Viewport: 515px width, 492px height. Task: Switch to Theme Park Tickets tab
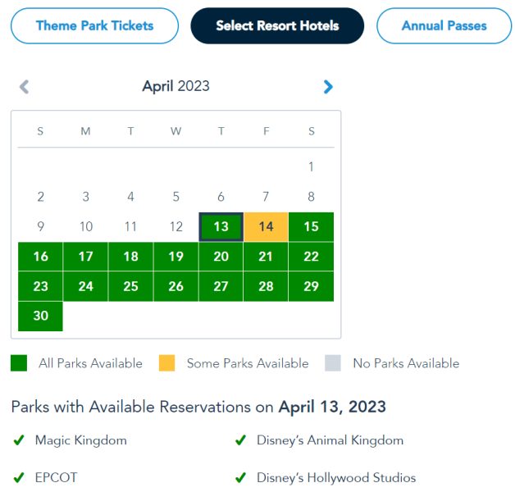click(x=94, y=25)
